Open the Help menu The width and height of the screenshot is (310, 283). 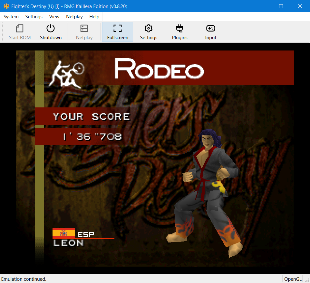(94, 17)
